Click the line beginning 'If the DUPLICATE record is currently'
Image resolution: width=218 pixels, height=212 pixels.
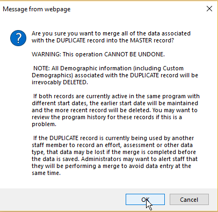click(113, 138)
